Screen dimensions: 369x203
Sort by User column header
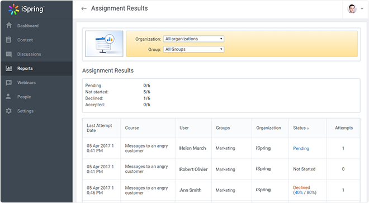pyautogui.click(x=184, y=128)
